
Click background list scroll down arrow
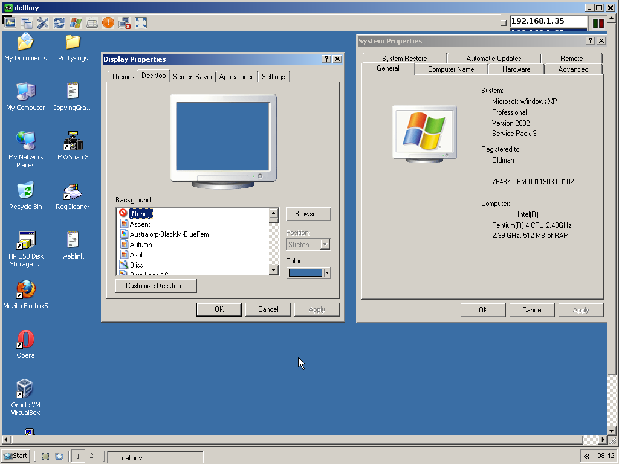pyautogui.click(x=274, y=270)
